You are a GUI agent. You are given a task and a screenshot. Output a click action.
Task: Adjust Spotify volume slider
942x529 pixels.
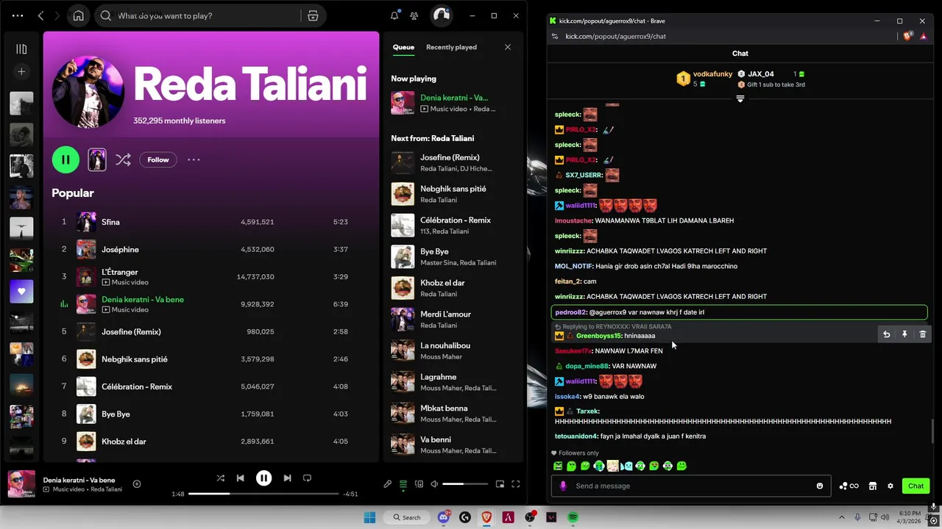(465, 484)
